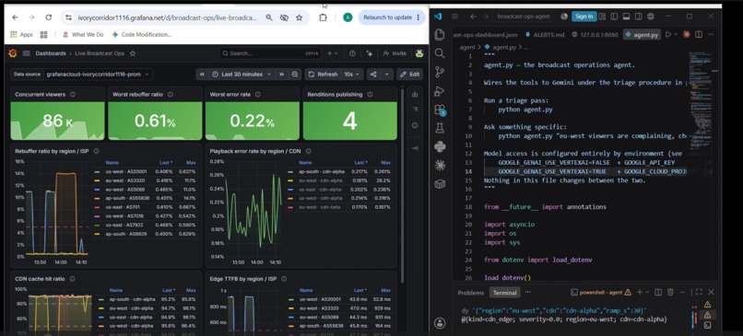This screenshot has width=743, height=336.
Task: Open the Grafana Assistant sparkle icon
Action: pos(370,53)
